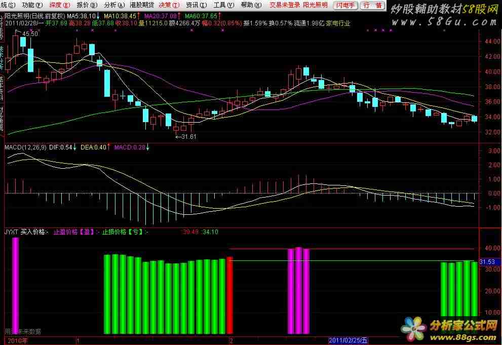Click the 2010年 label on the time axis
Screen dimensions: 502x345
(x=18, y=340)
